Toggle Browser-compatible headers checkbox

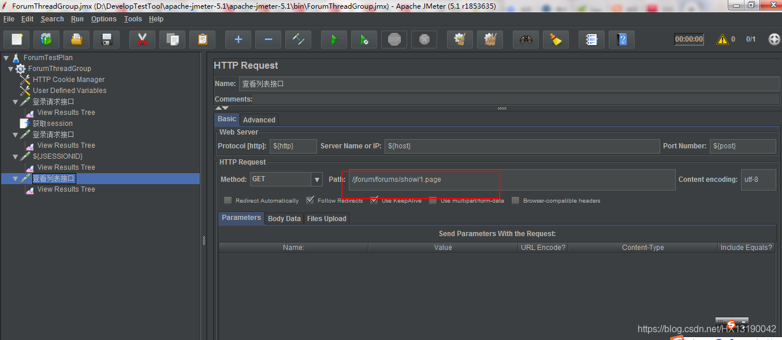(515, 200)
